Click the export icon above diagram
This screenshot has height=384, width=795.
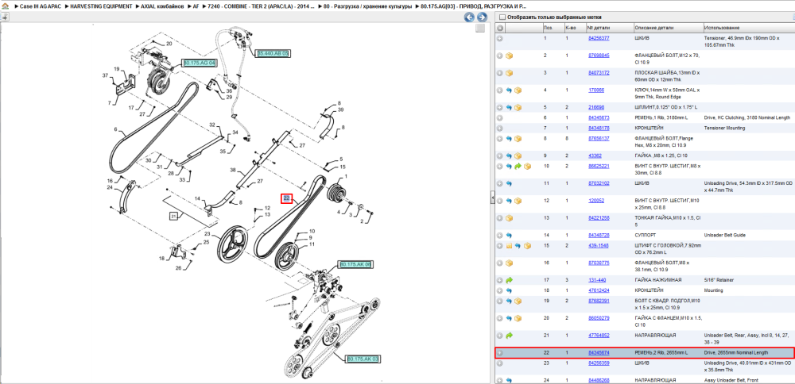5,17
